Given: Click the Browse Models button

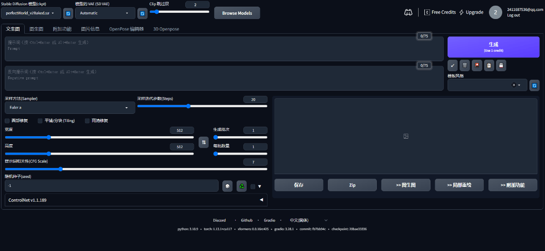Looking at the screenshot, I should coord(237,13).
